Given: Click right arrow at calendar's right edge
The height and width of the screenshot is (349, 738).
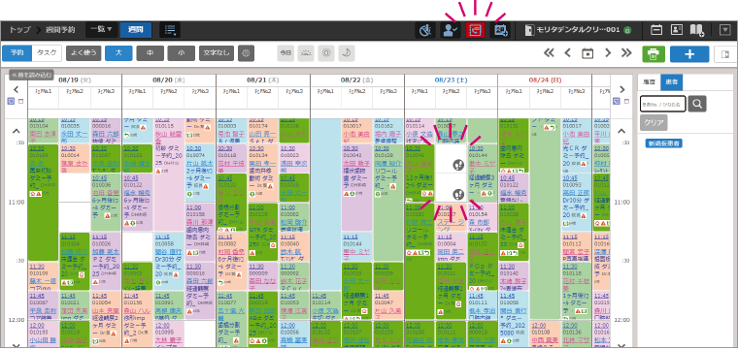Looking at the screenshot, I should 622,89.
